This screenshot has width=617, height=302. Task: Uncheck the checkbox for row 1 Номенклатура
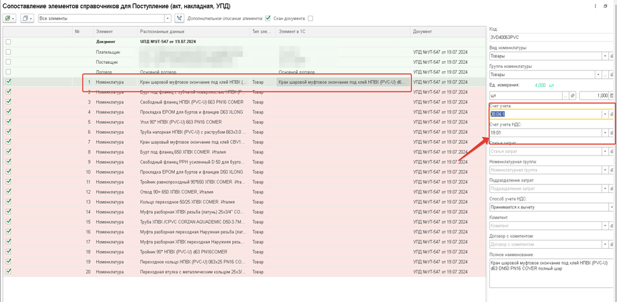coord(8,82)
